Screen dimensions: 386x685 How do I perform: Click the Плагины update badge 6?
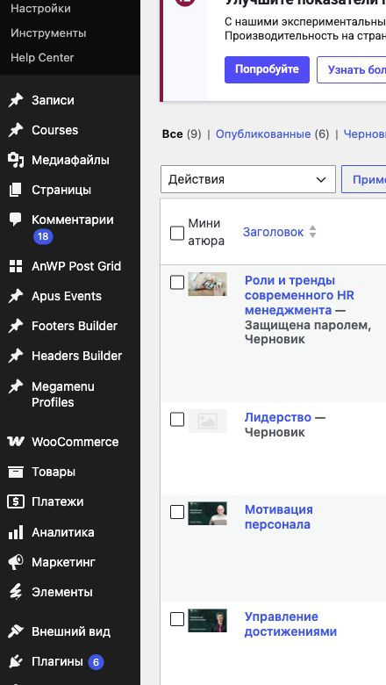click(x=96, y=662)
